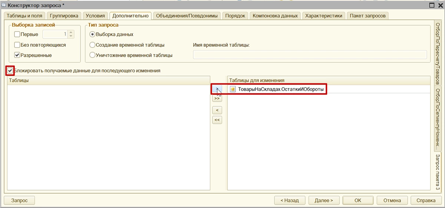Screen dimensions: 445x208
Task: Click the Имя временной таблицы field
Action: pos(310,55)
